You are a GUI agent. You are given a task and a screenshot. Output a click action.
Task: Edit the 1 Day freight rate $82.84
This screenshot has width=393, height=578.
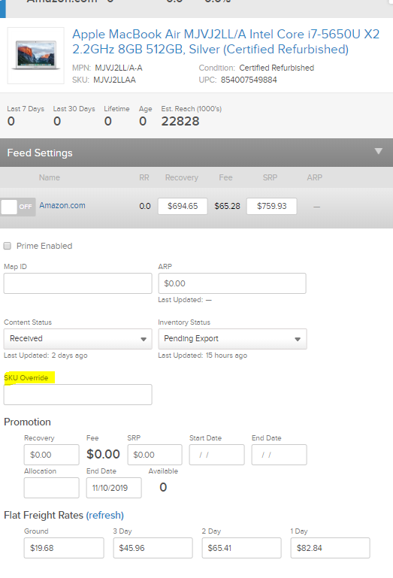331,548
